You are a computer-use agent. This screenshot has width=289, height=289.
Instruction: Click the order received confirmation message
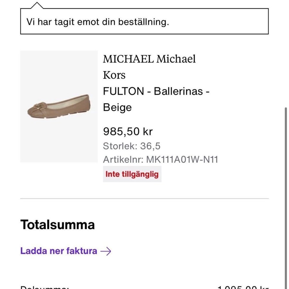click(97, 22)
